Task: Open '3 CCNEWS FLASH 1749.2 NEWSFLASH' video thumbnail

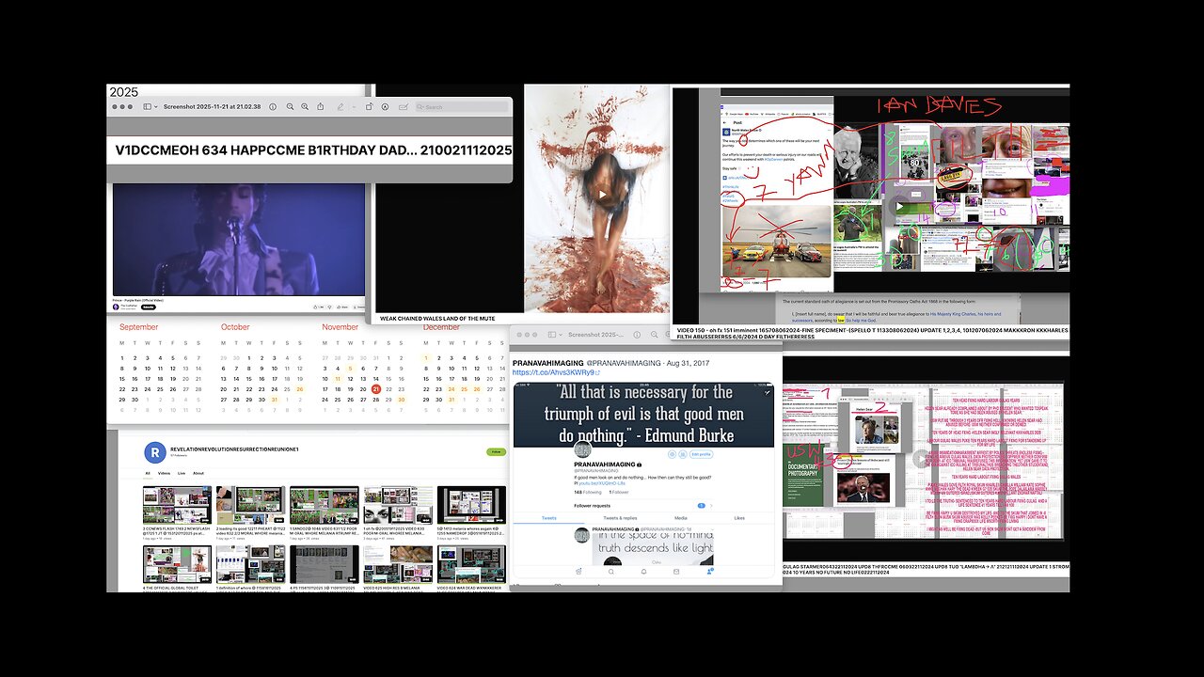Action: click(177, 505)
